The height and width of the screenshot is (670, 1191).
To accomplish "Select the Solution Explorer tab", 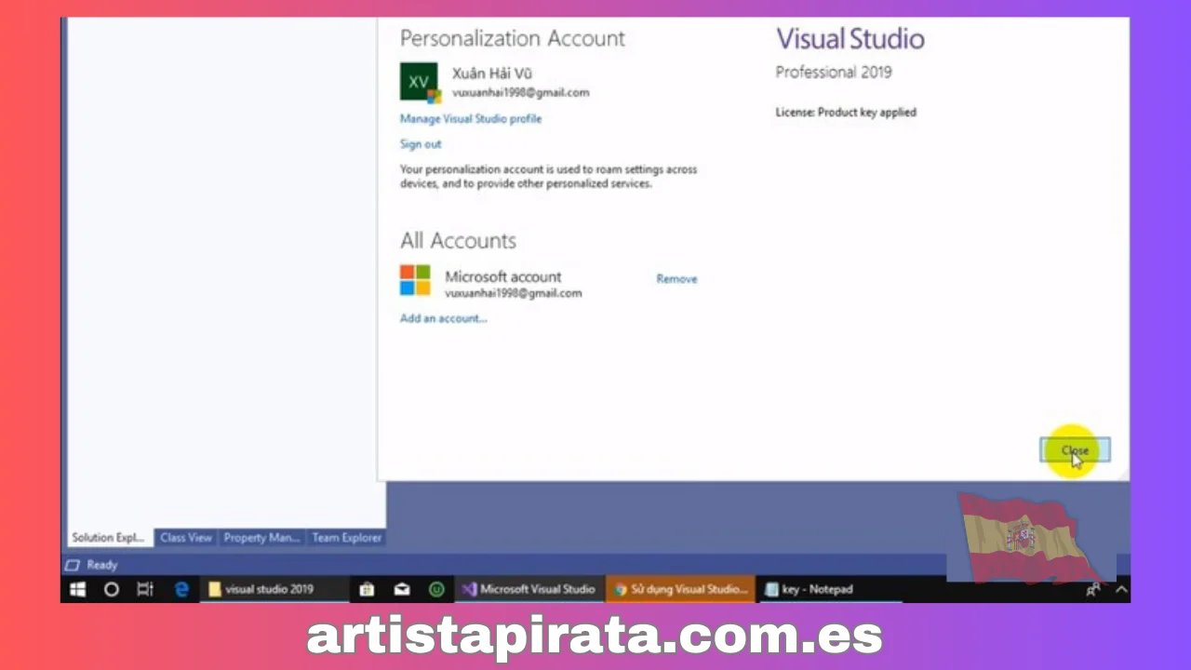I will click(108, 538).
